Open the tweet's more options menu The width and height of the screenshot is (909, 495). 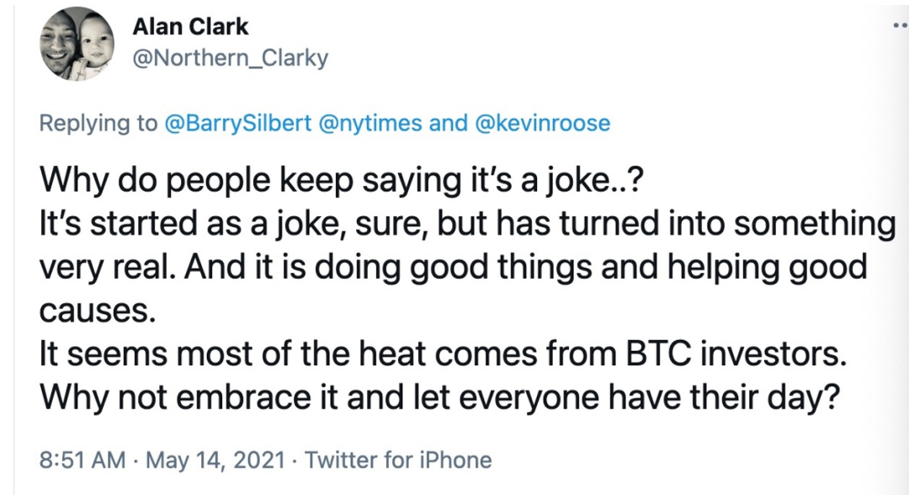coord(901,27)
